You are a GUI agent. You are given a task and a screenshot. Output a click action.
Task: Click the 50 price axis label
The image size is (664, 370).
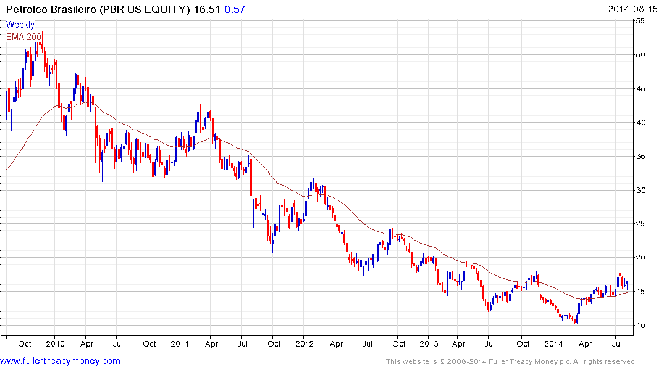coord(641,54)
